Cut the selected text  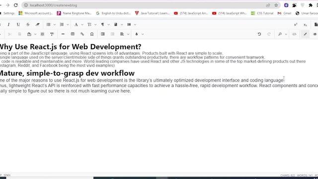(x=9, y=34)
